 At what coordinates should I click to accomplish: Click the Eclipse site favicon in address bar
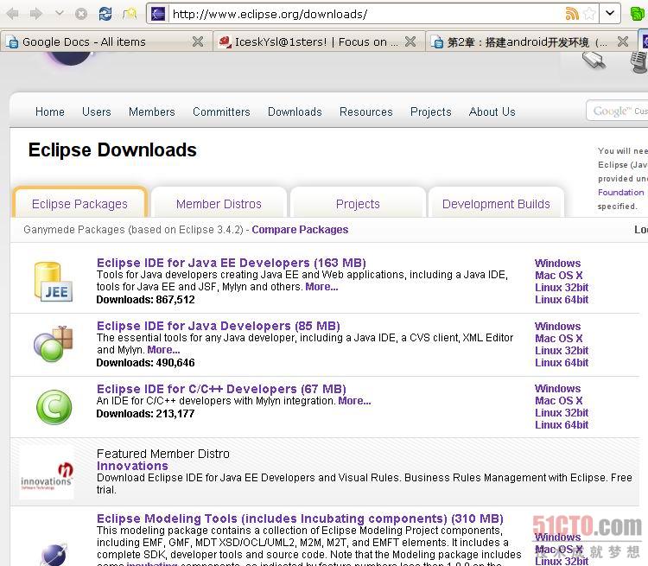point(158,14)
